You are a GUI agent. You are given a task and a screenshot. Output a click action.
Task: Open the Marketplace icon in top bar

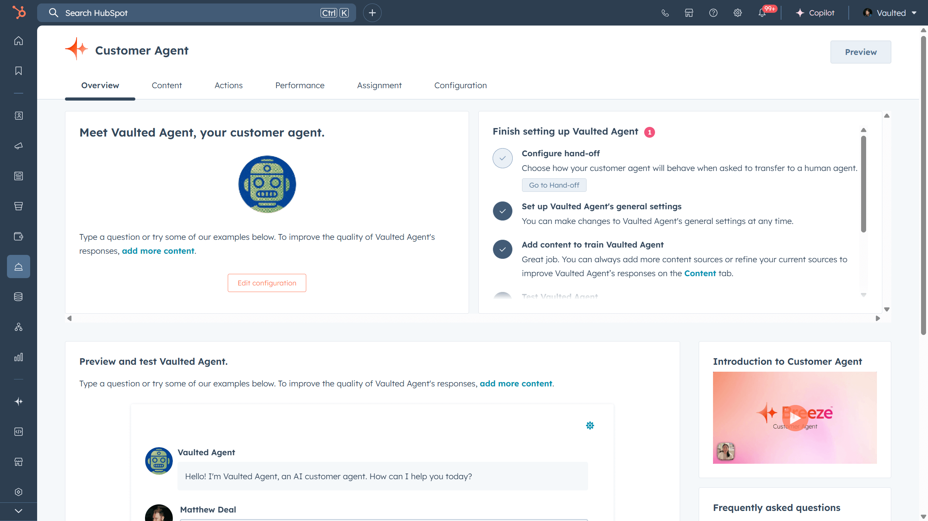click(x=689, y=13)
